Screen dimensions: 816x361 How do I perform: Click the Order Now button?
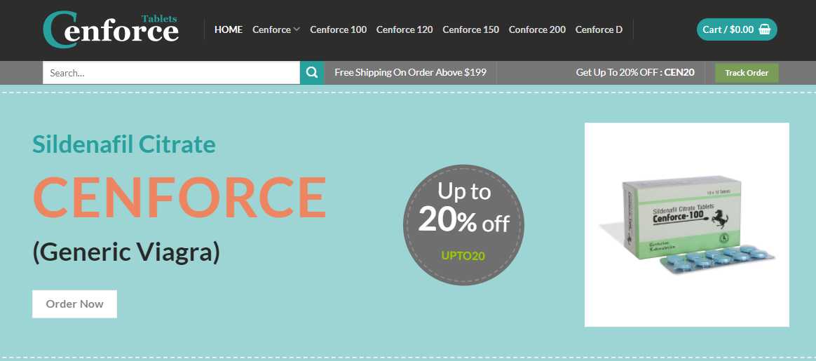(74, 304)
